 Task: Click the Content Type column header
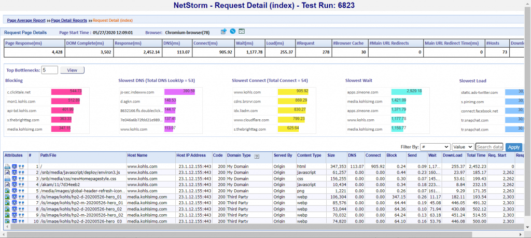click(309, 156)
